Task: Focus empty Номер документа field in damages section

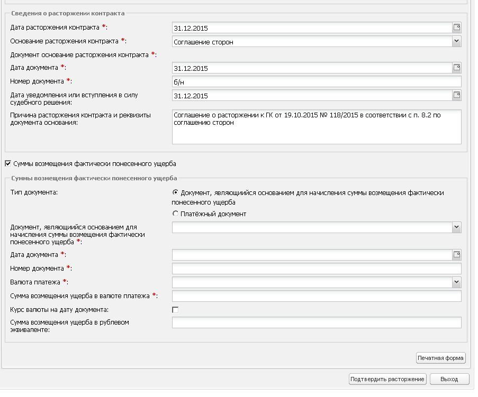Action: (317, 269)
